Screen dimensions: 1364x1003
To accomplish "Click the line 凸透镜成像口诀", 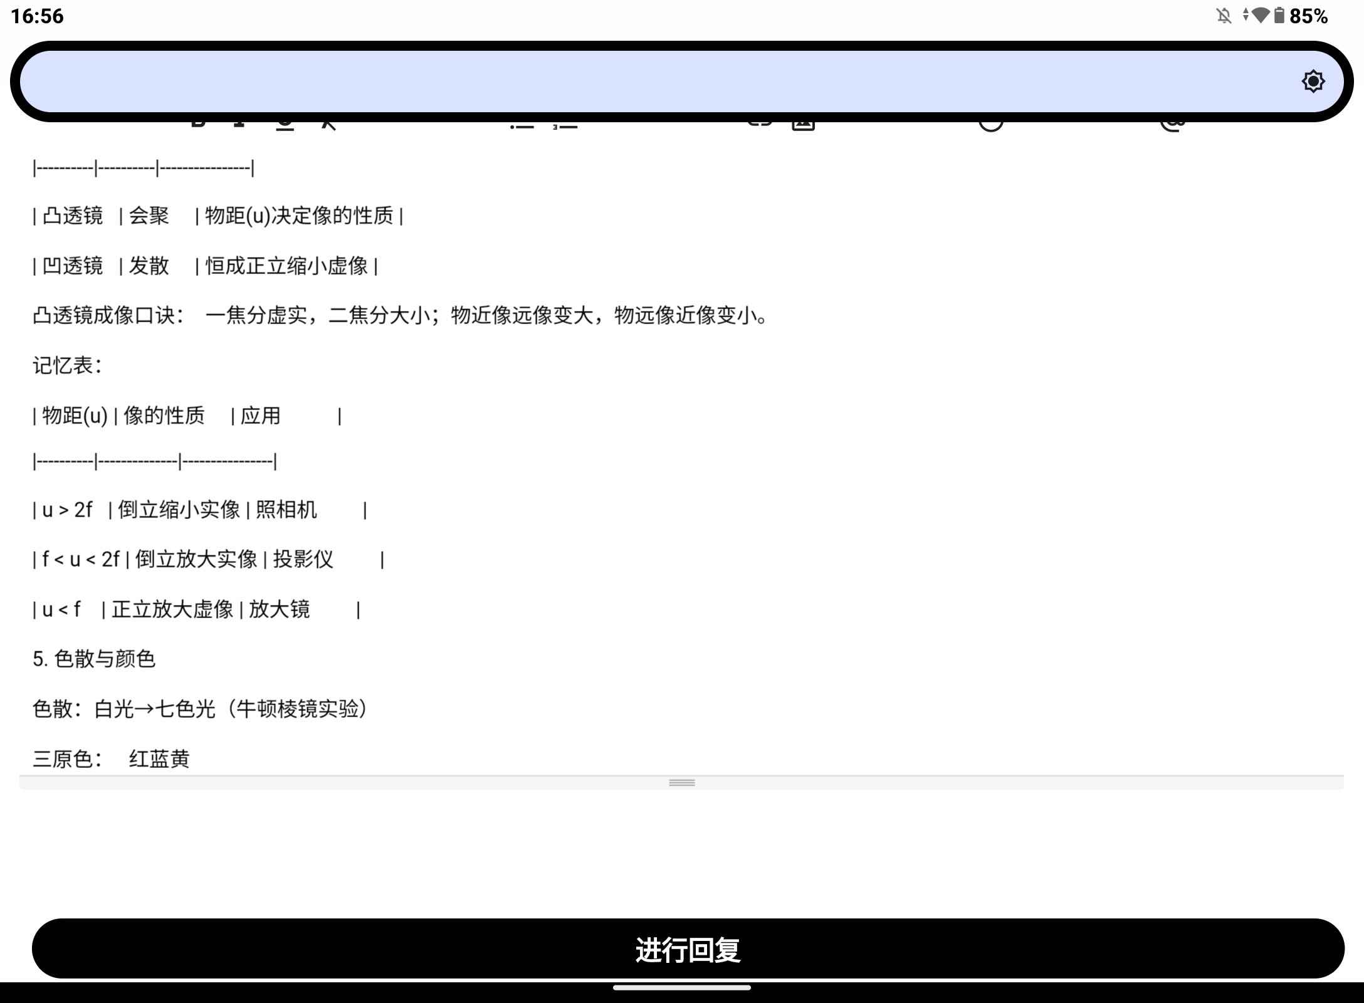I will 401,315.
